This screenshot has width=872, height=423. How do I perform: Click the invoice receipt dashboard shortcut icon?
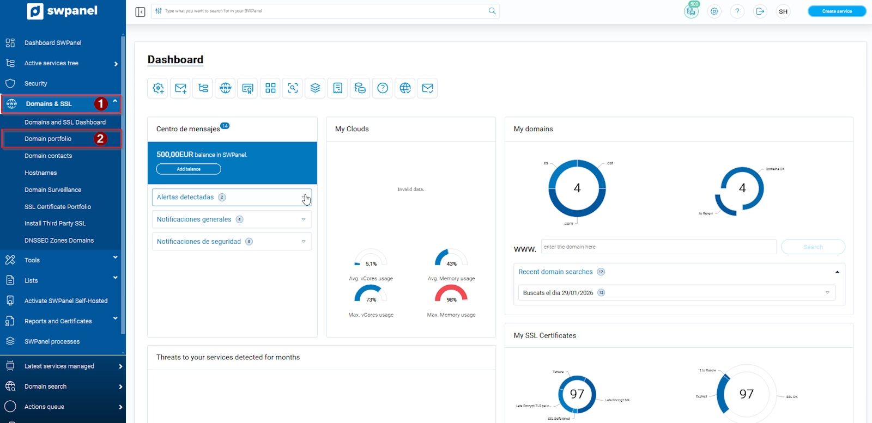pos(337,88)
